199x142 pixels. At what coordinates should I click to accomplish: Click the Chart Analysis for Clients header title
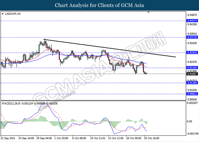coord(100,5)
